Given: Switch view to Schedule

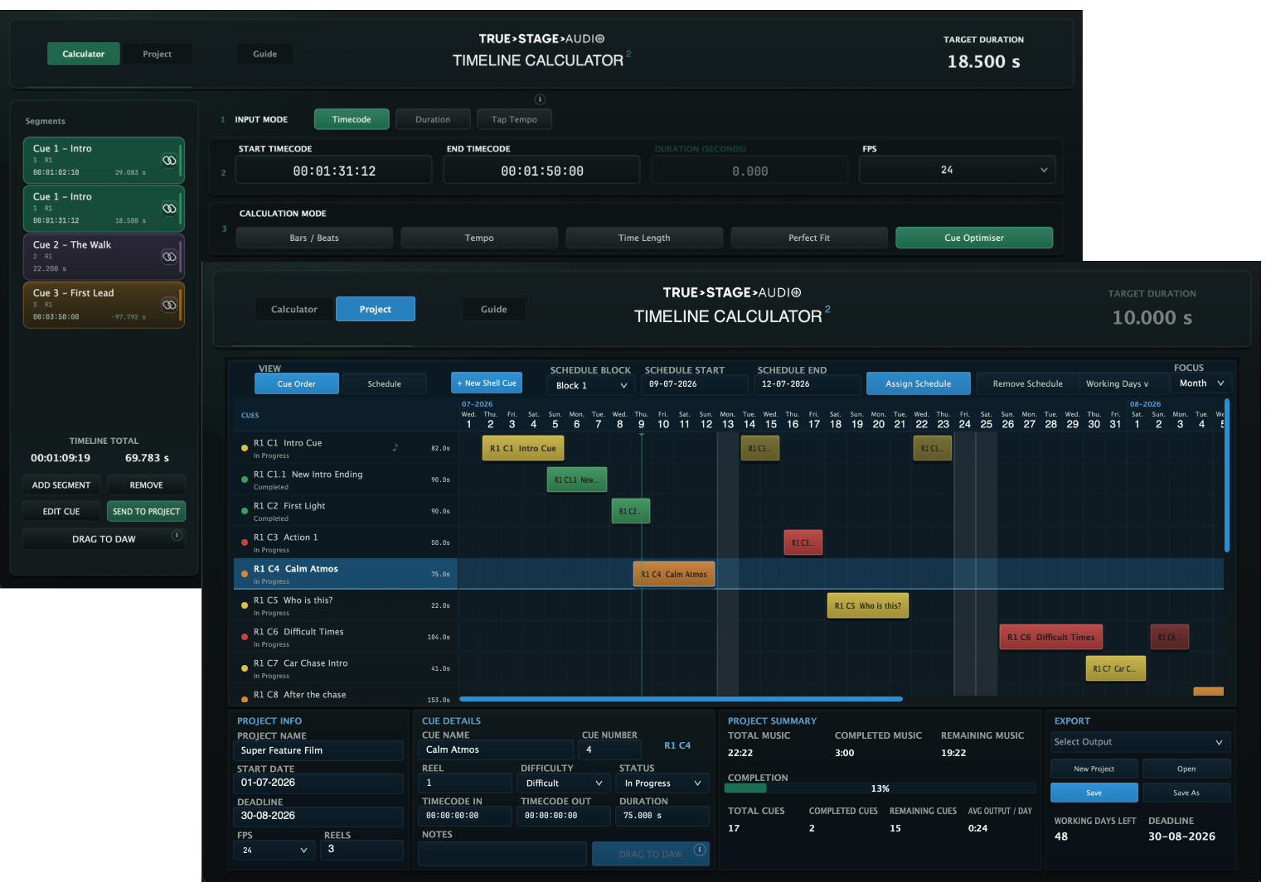Looking at the screenshot, I should (385, 383).
